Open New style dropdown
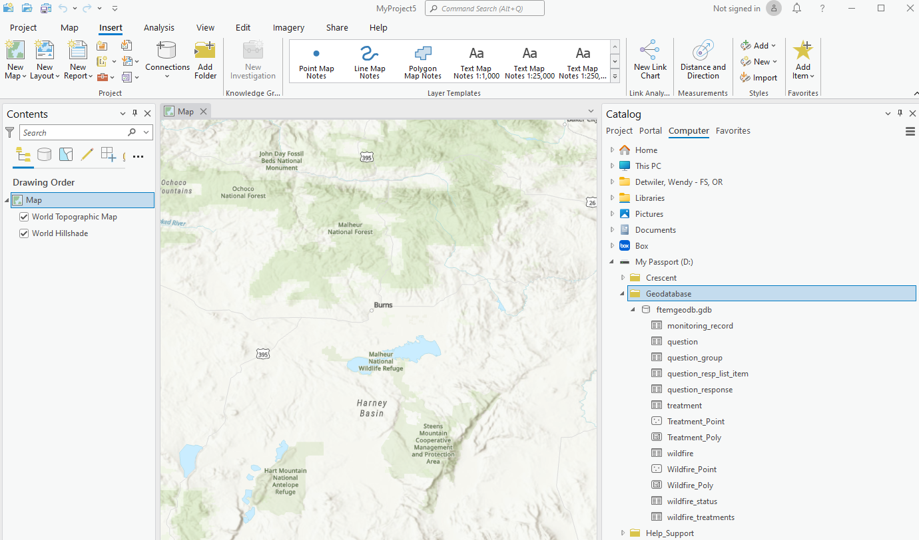Image resolution: width=919 pixels, height=540 pixels. click(x=775, y=62)
